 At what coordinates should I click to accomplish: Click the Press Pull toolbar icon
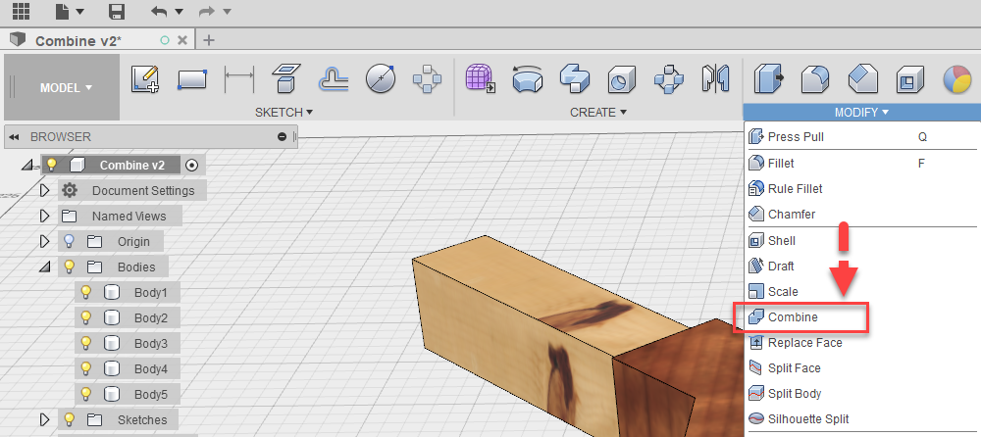(768, 79)
